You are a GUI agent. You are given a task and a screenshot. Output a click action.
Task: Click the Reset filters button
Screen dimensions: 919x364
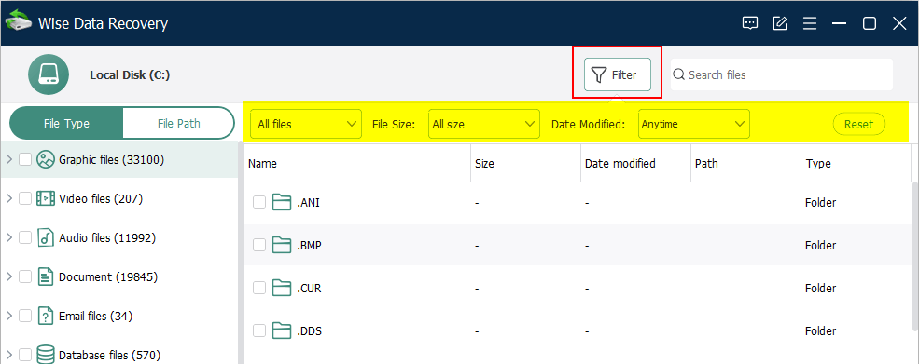click(858, 124)
